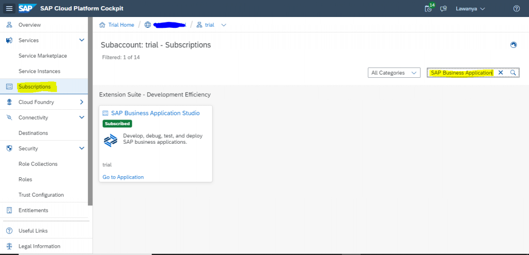This screenshot has width=529, height=255.
Task: Click the refresh icon near page title
Action: point(514,45)
